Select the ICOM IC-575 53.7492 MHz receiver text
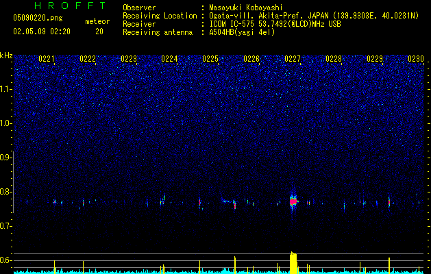431x274 pixels. coord(275,24)
